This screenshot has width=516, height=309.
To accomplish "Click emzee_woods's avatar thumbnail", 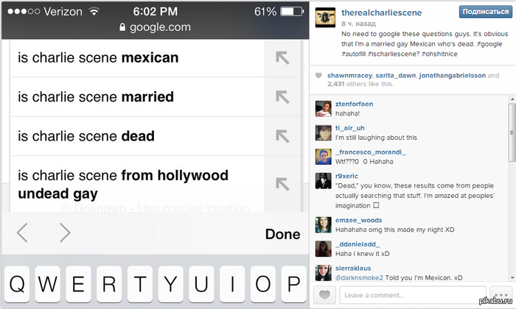I will [x=324, y=224].
